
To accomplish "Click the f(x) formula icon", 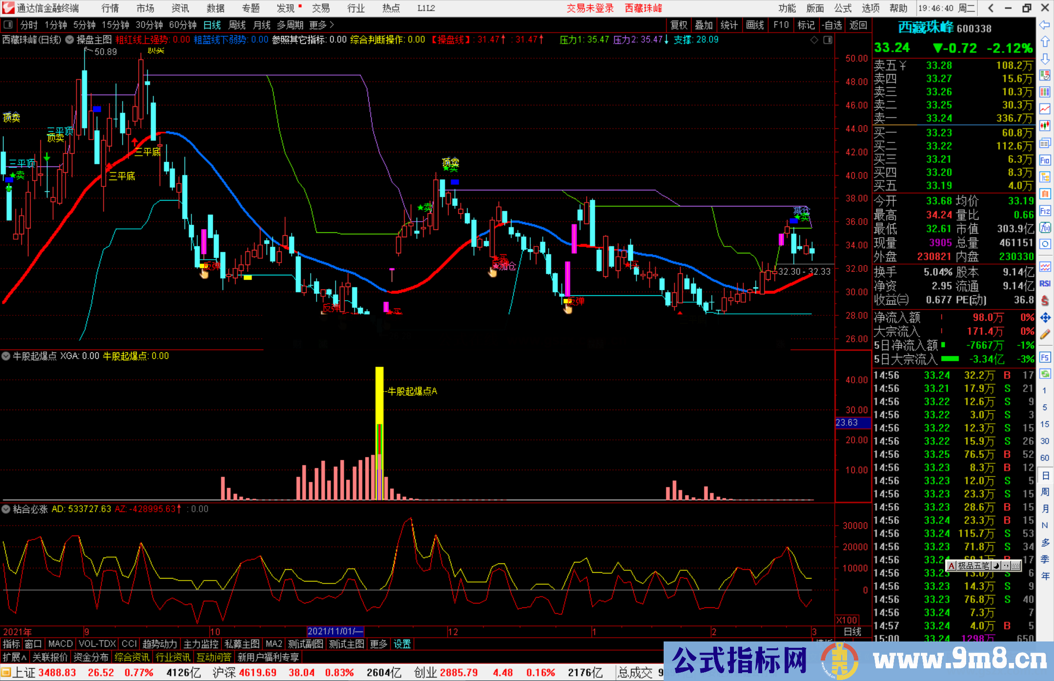I will [1045, 227].
